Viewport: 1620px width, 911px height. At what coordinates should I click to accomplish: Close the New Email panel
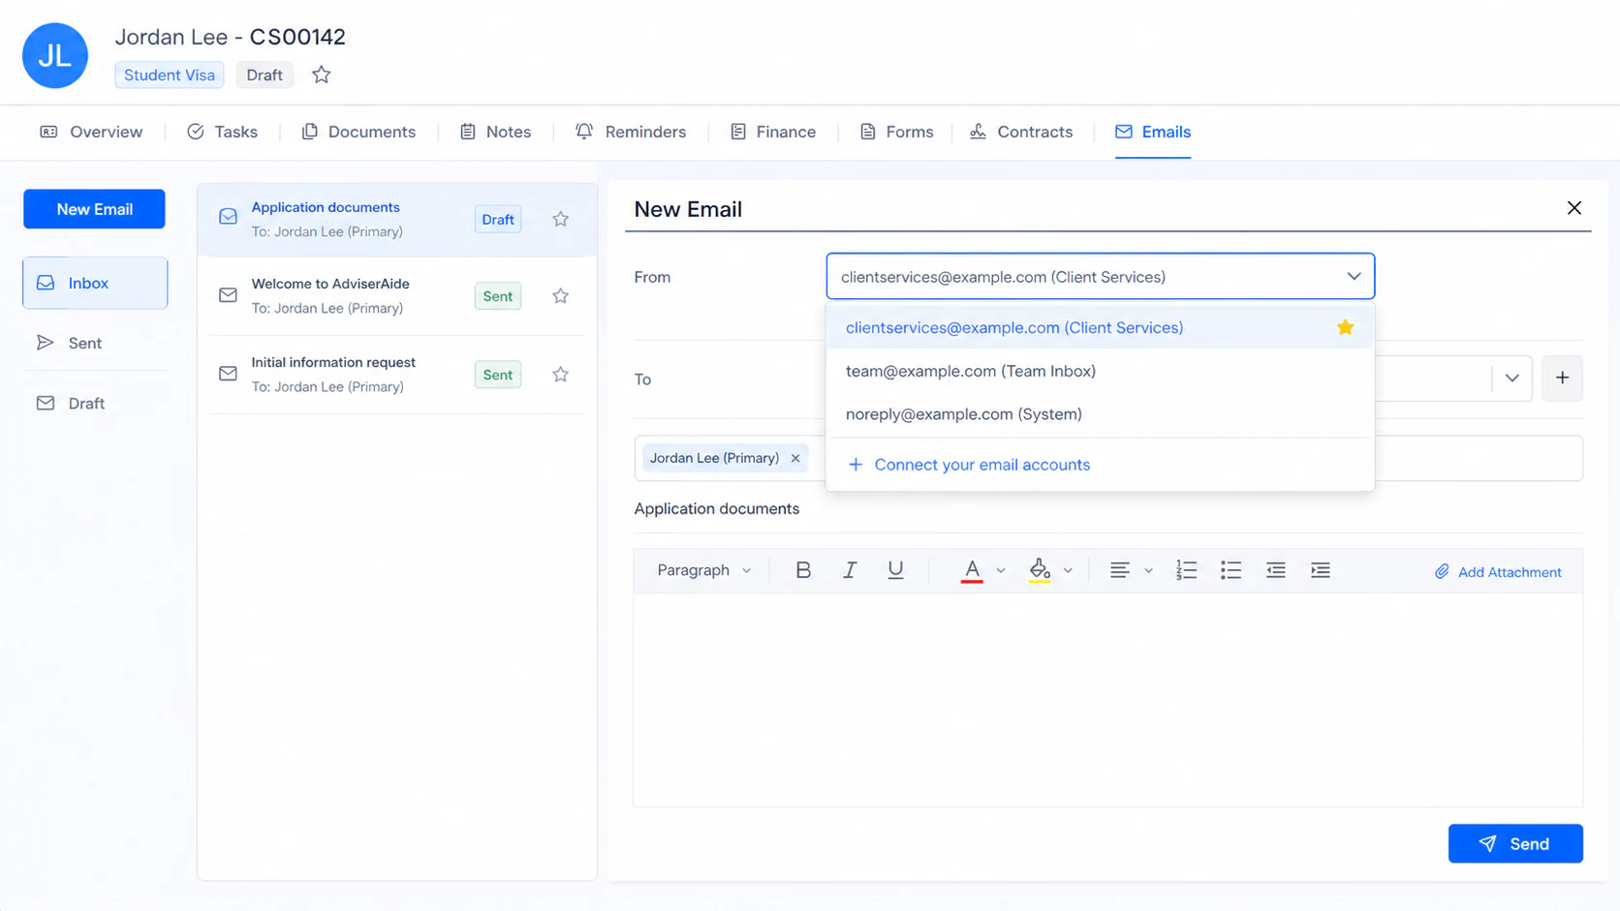click(x=1573, y=208)
